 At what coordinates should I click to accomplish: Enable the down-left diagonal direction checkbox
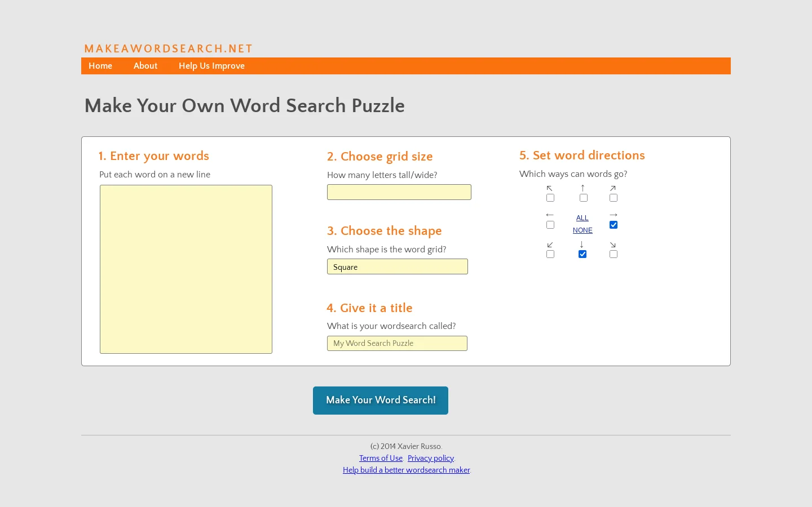coord(550,254)
